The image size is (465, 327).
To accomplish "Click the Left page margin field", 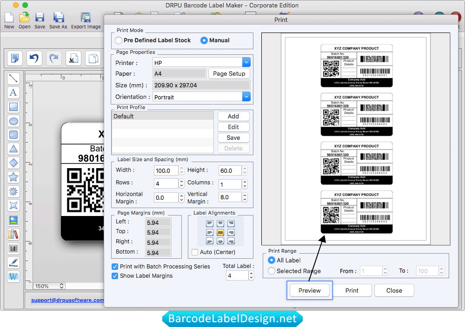I will pos(158,222).
